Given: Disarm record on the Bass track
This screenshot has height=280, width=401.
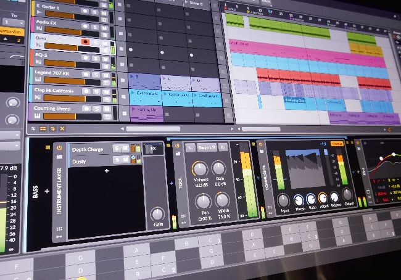Looking at the screenshot, I should [x=85, y=42].
